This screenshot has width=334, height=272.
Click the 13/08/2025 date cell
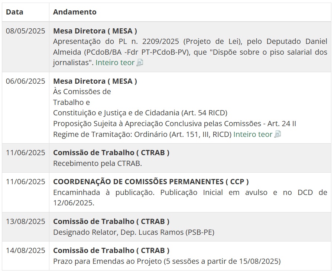point(25,221)
